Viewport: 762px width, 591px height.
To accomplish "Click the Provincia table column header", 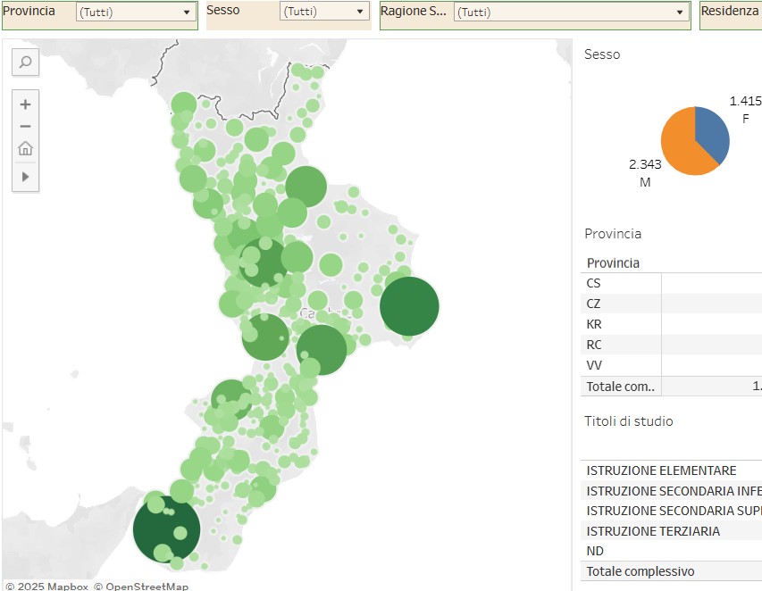I will pyautogui.click(x=613, y=263).
